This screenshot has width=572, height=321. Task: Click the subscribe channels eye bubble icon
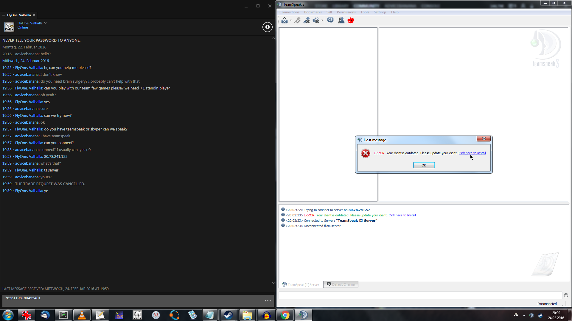point(330,20)
